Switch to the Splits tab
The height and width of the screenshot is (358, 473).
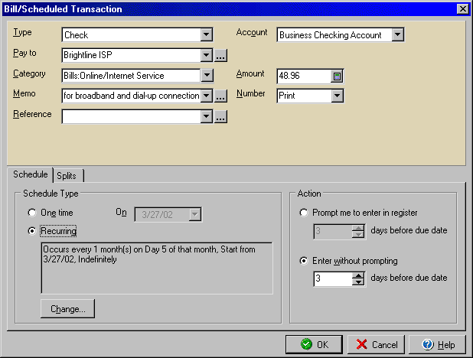click(x=67, y=175)
